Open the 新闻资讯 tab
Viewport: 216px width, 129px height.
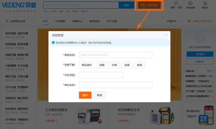94,21
